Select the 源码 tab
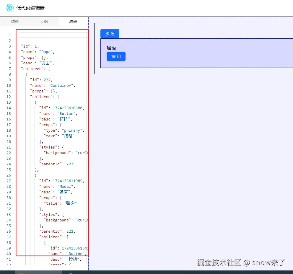This screenshot has height=274, width=293. click(x=73, y=22)
